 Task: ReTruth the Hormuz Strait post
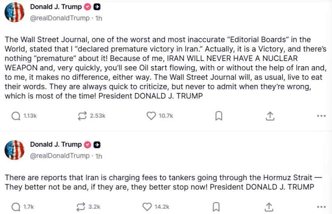coord(82,207)
